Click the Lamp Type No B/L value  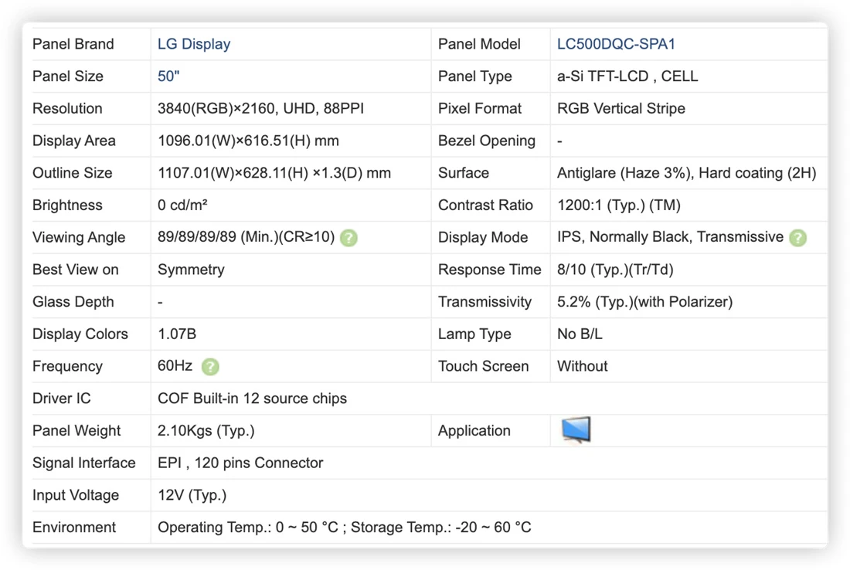coord(580,334)
